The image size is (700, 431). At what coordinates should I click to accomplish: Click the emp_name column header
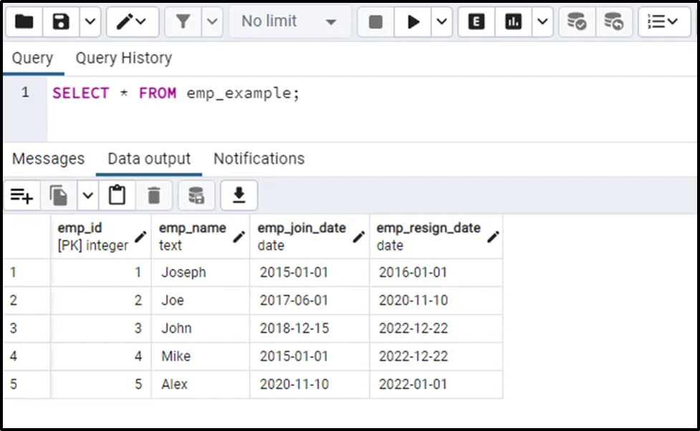click(x=192, y=228)
